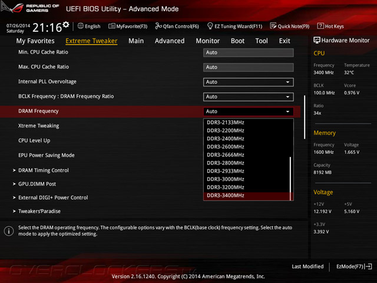The height and width of the screenshot is (283, 377).
Task: Click the Min. CPU Cache Ratio field
Action: [x=249, y=52]
